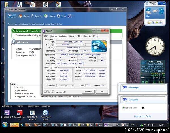Click the Windows Defender Home icon
170x133 pixels.
(20, 16)
